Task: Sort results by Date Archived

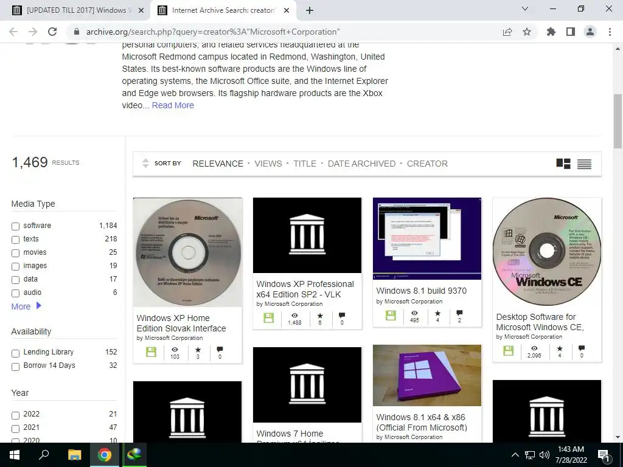Action: (x=361, y=164)
